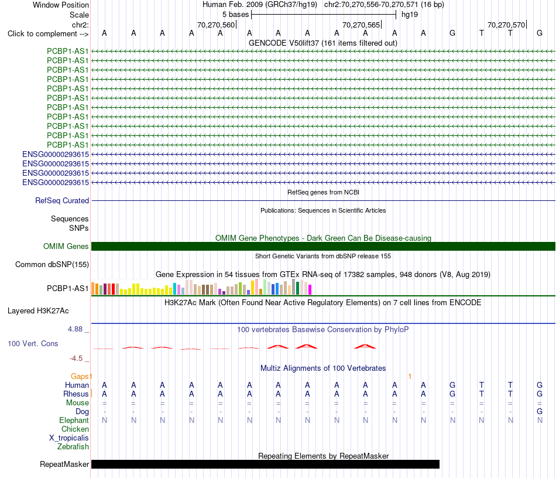Viewport: 556px width, 478px height.
Task: Select the "Human" alignment row label
Action: pyautogui.click(x=77, y=385)
